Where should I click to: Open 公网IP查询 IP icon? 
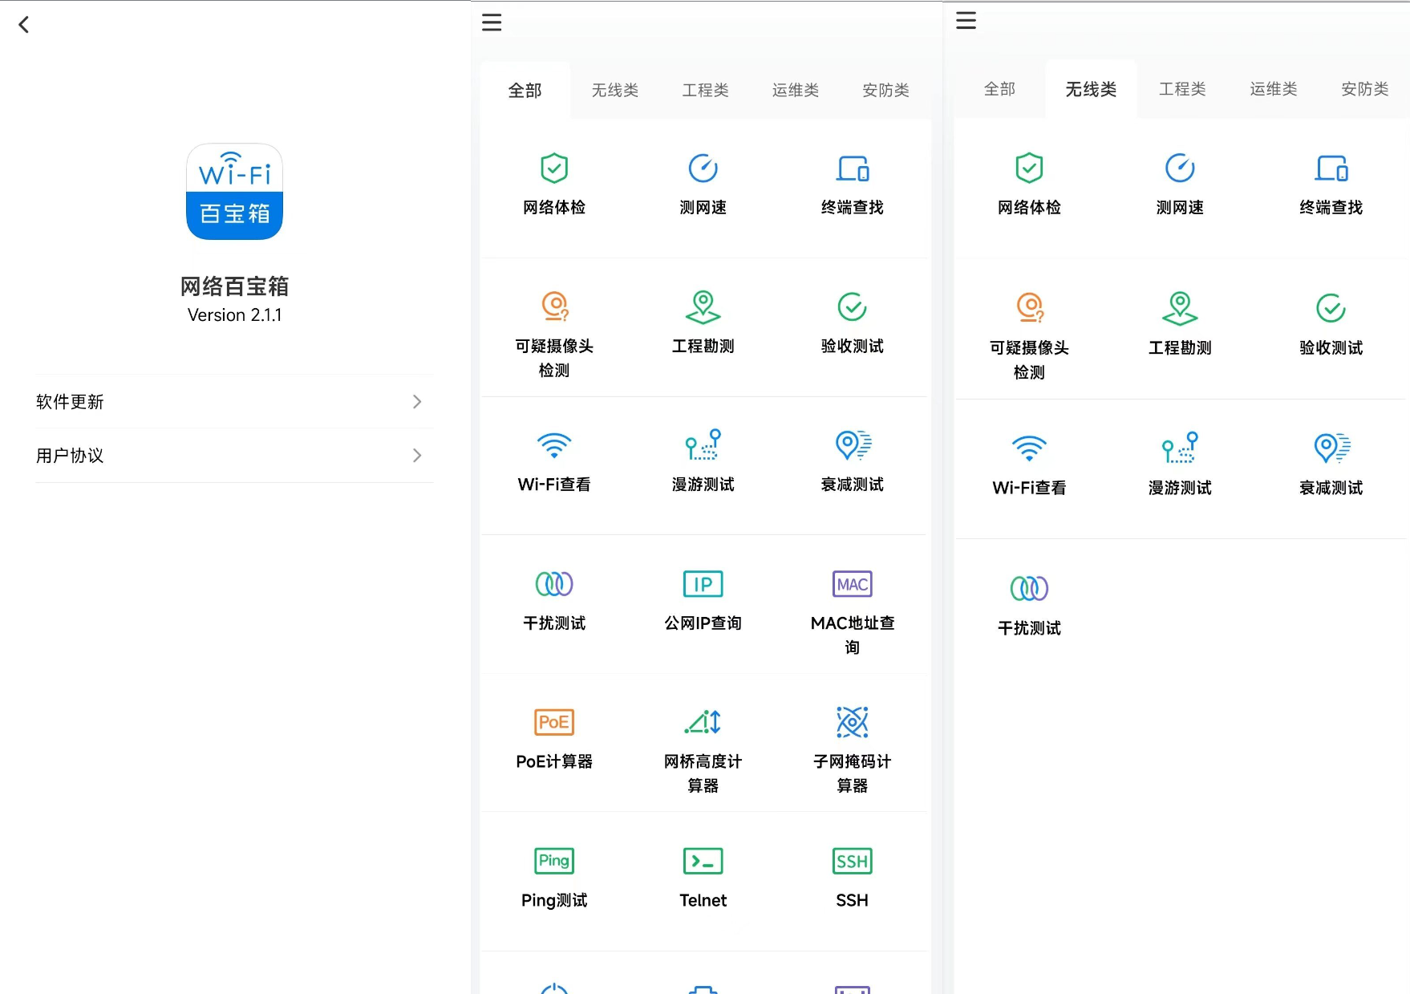[703, 584]
